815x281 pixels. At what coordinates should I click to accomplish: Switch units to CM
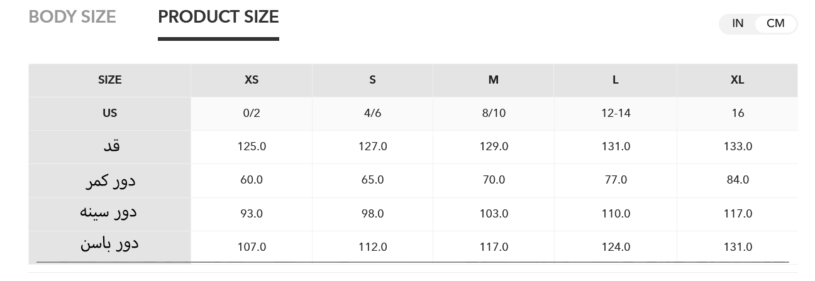(775, 23)
